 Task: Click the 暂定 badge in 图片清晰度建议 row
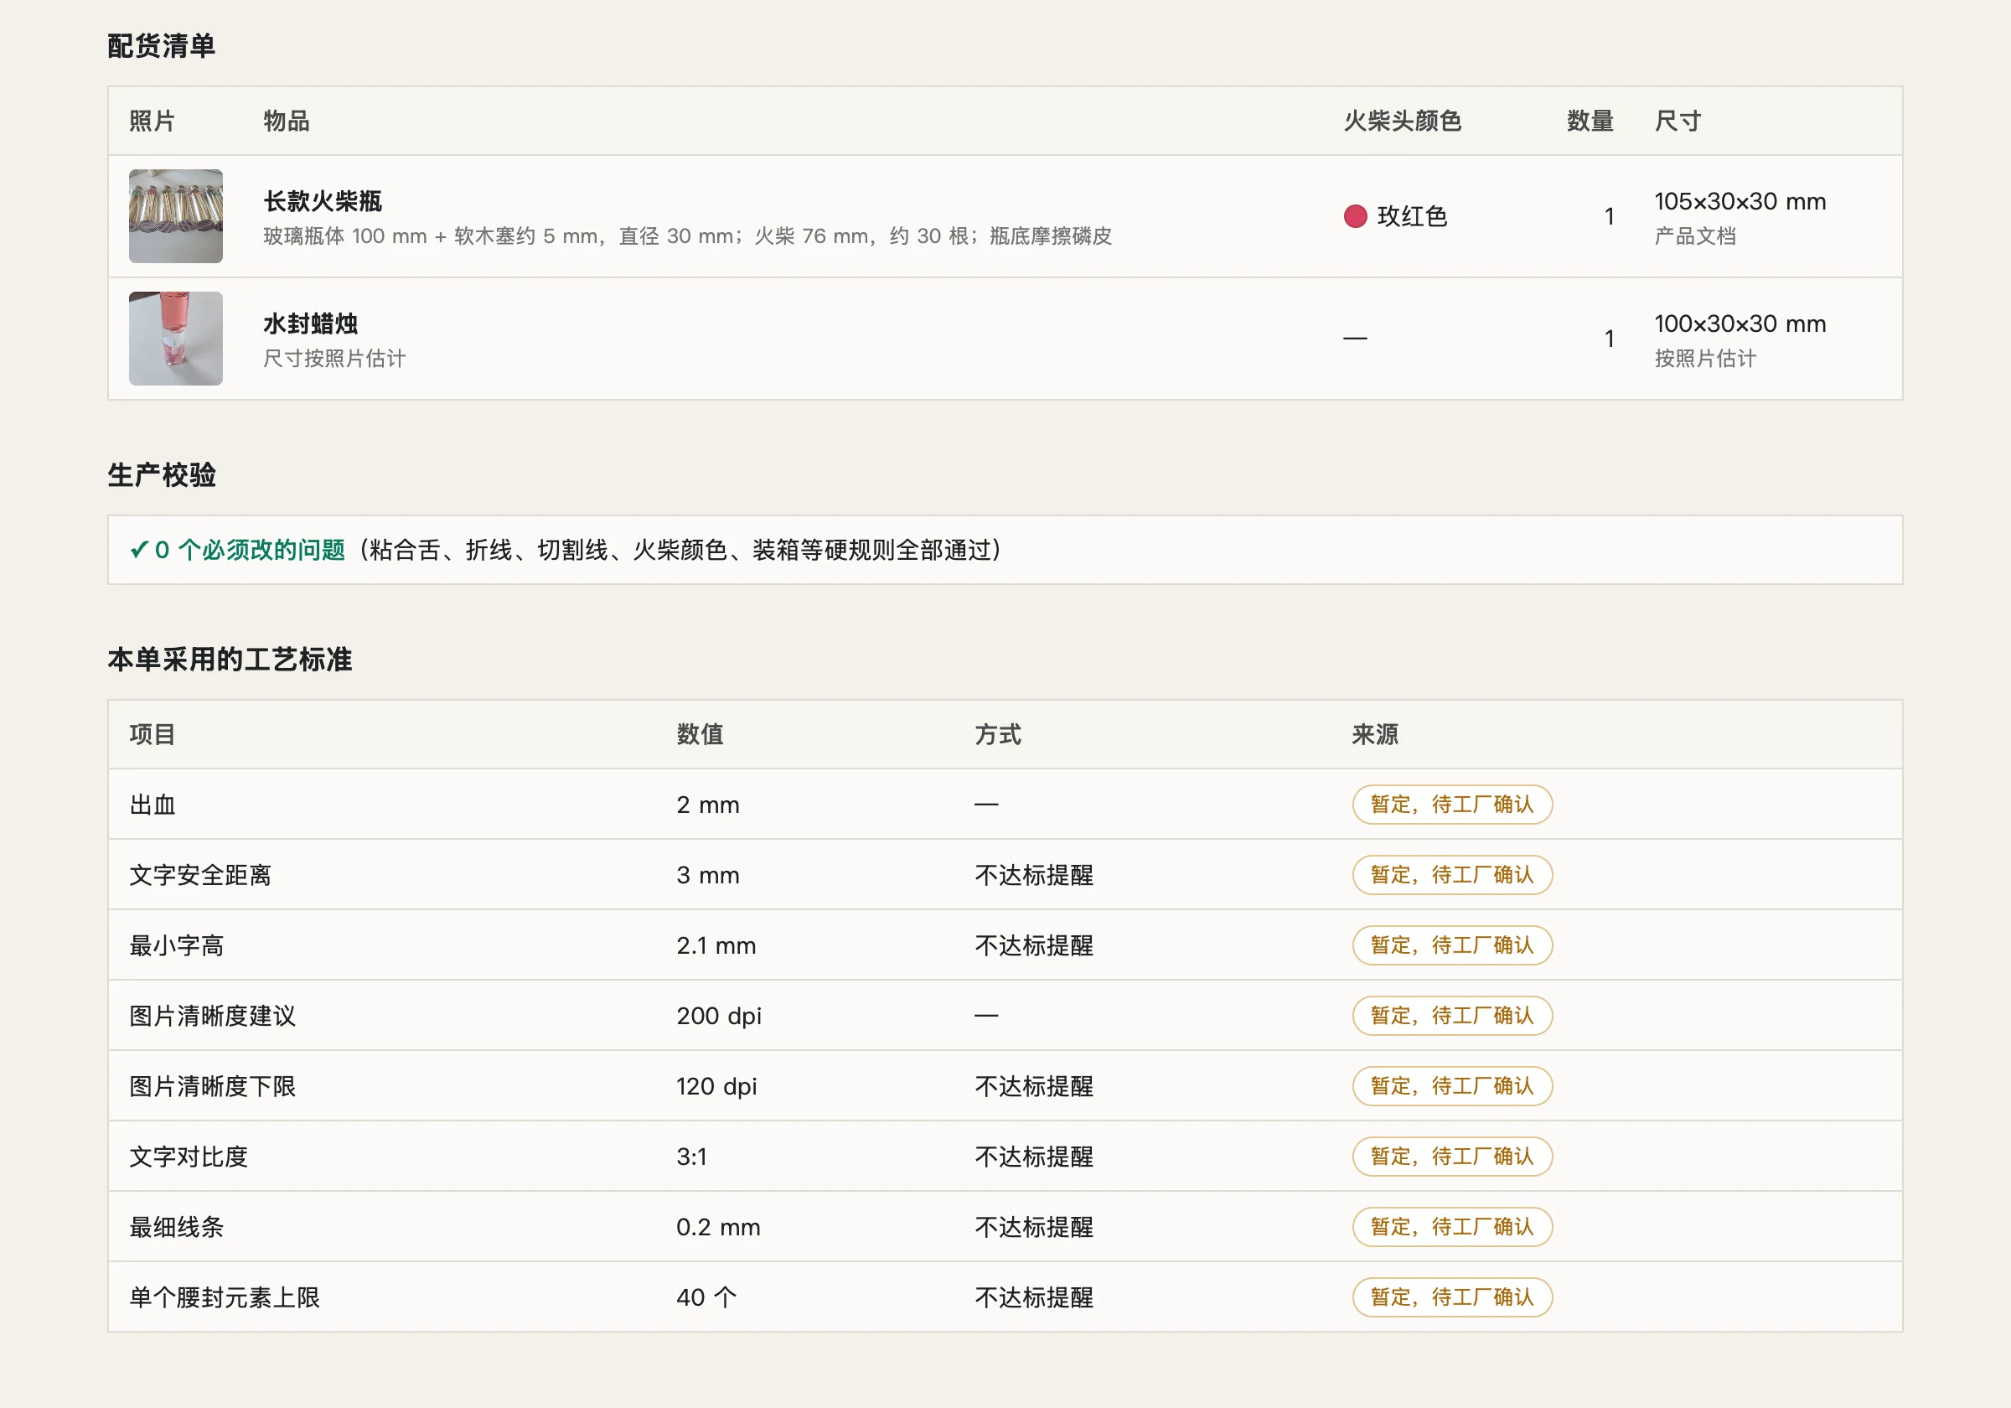click(x=1452, y=1016)
